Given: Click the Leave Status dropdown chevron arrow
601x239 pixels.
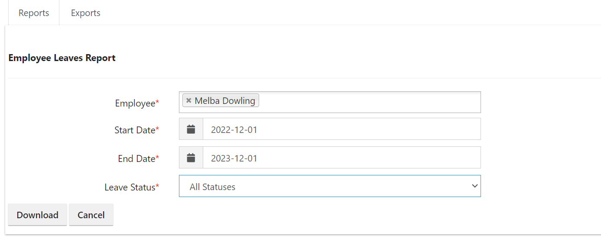Looking at the screenshot, I should 474,186.
